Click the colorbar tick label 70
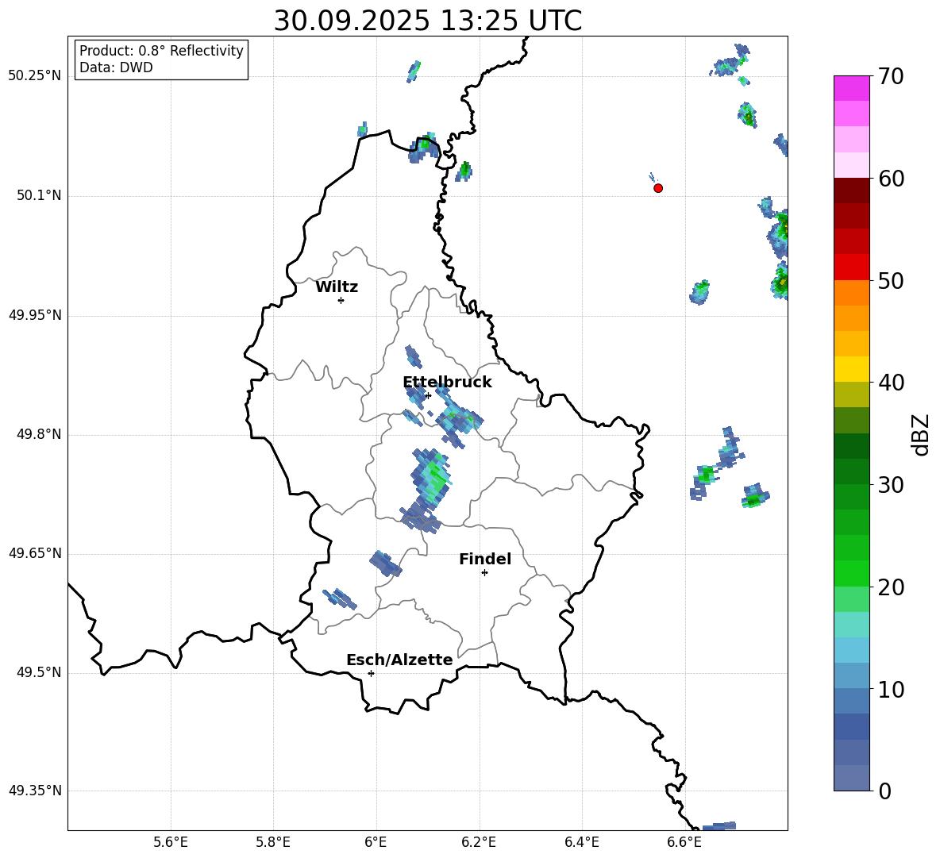 [891, 76]
